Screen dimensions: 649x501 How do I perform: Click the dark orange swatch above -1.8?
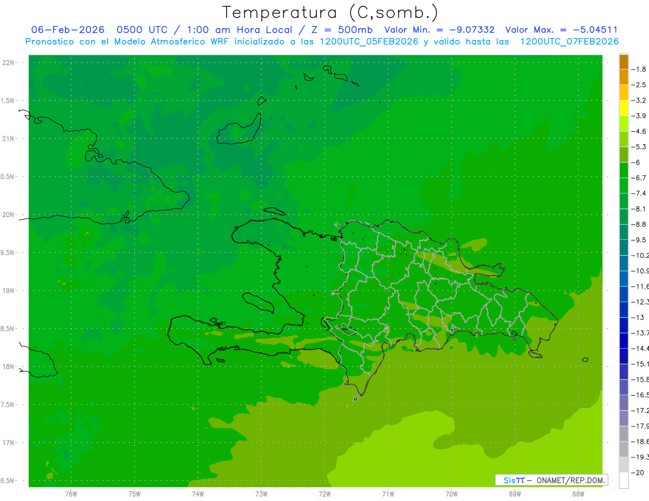(x=624, y=62)
